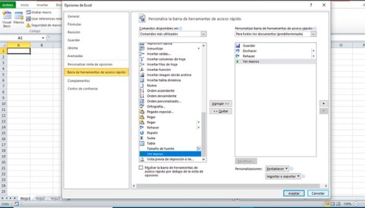The height and width of the screenshot is (208, 365).
Task: Open Personalizar cinta de opciones category
Action: pyautogui.click(x=90, y=64)
